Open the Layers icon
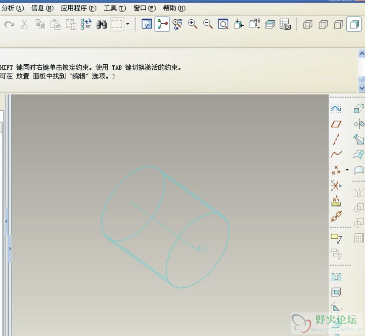 tap(270, 24)
